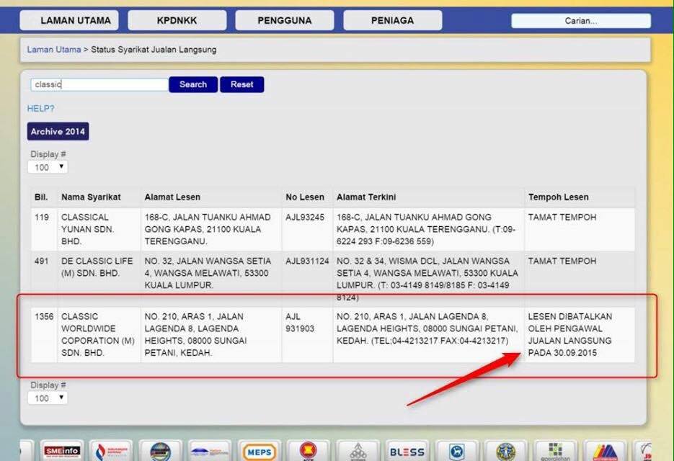The width and height of the screenshot is (674, 461).
Task: Click the Nama Syarikat column header
Action: click(91, 197)
